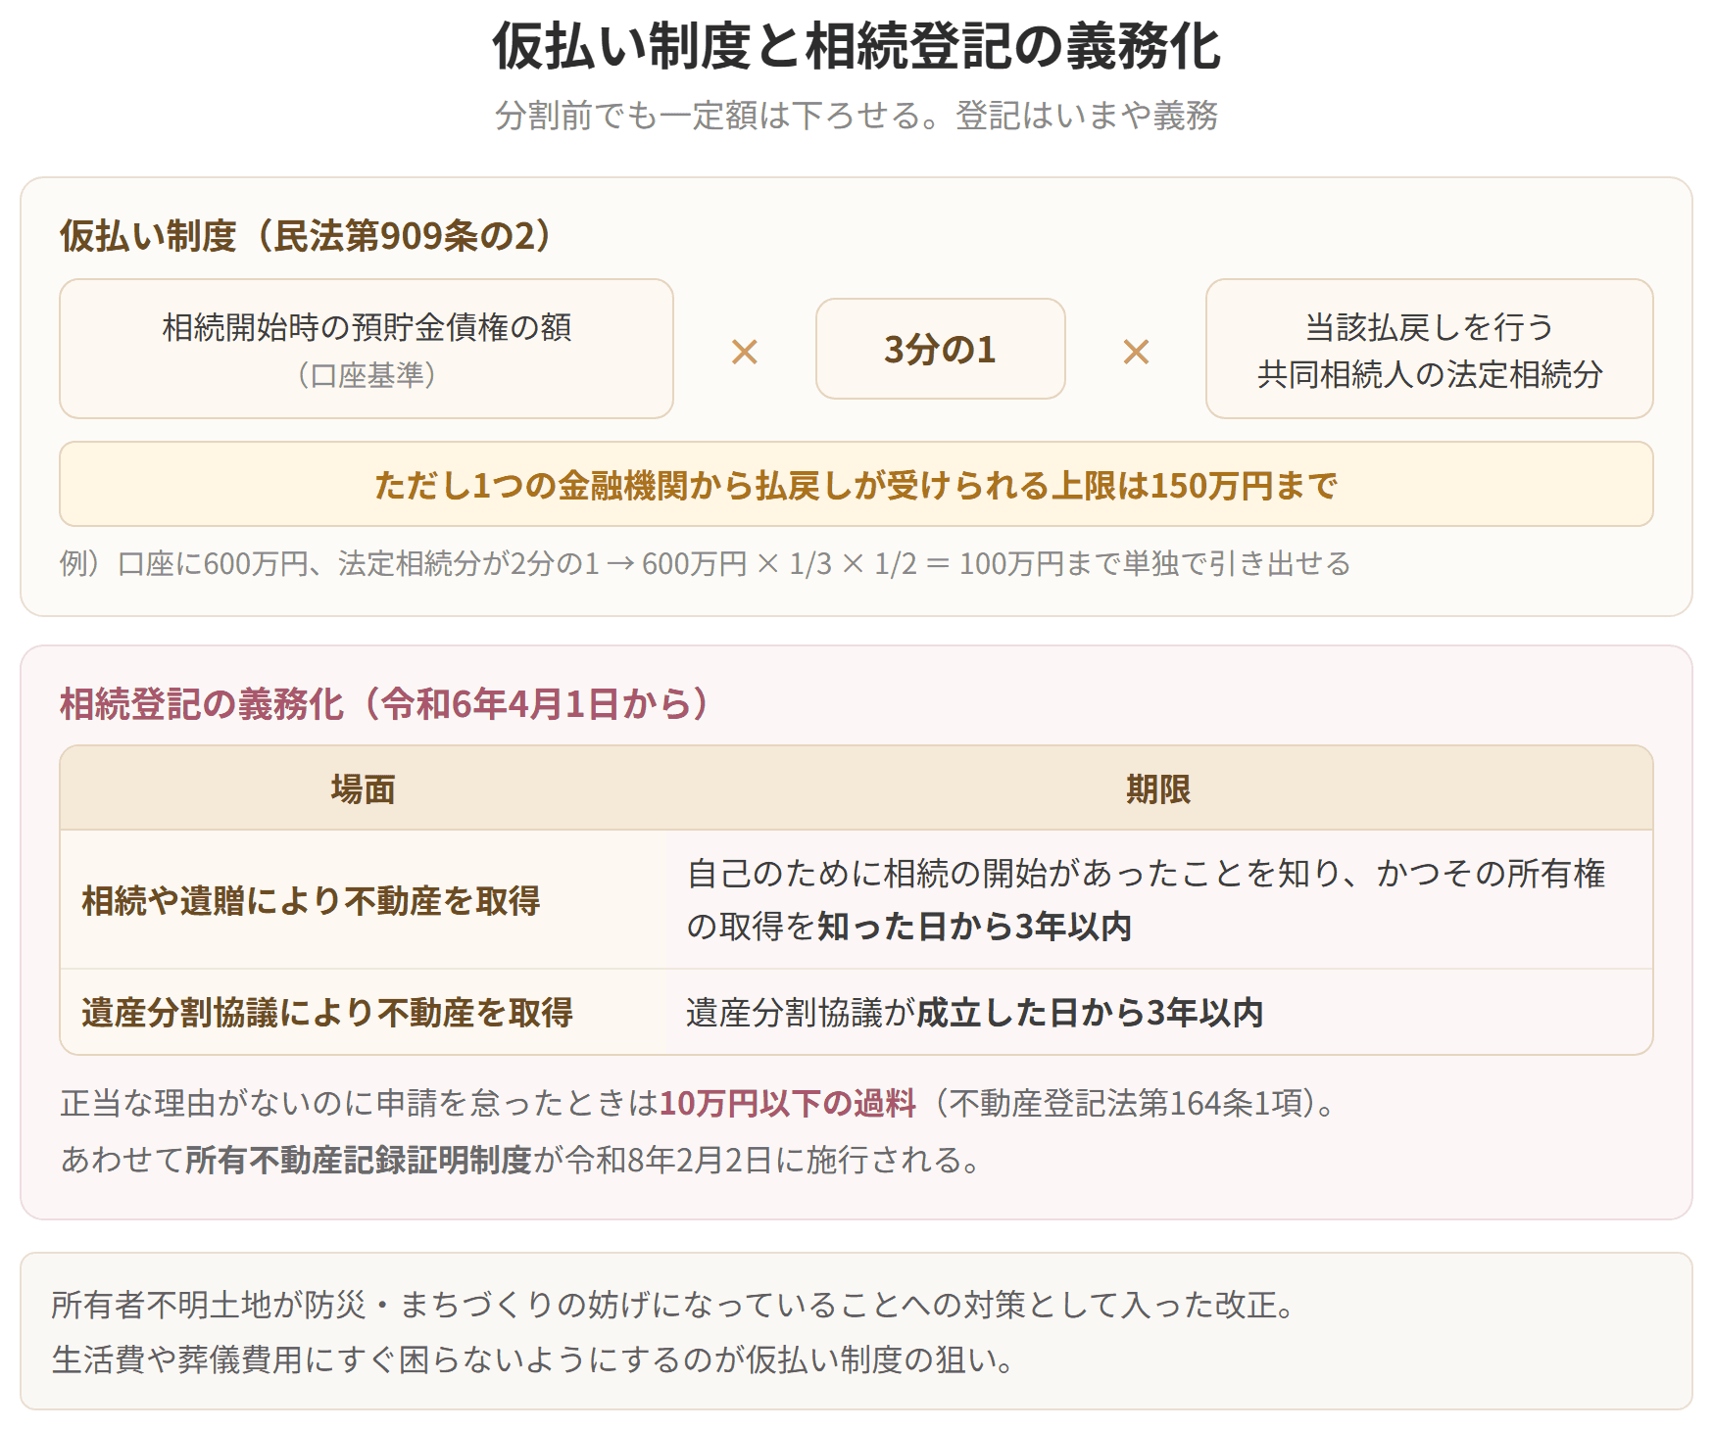The image size is (1713, 1430).
Task: Click the example line starting 例）口座に600万円
Action: [x=705, y=563]
